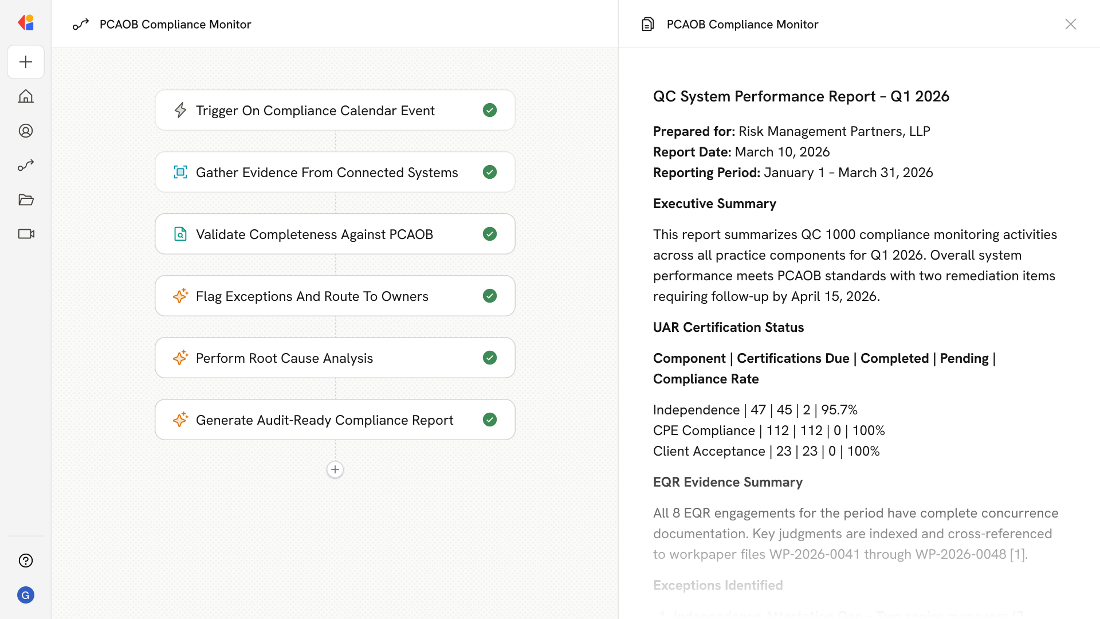Open the video camera icon in sidebar
Image resolution: width=1100 pixels, height=619 pixels.
pyautogui.click(x=26, y=234)
